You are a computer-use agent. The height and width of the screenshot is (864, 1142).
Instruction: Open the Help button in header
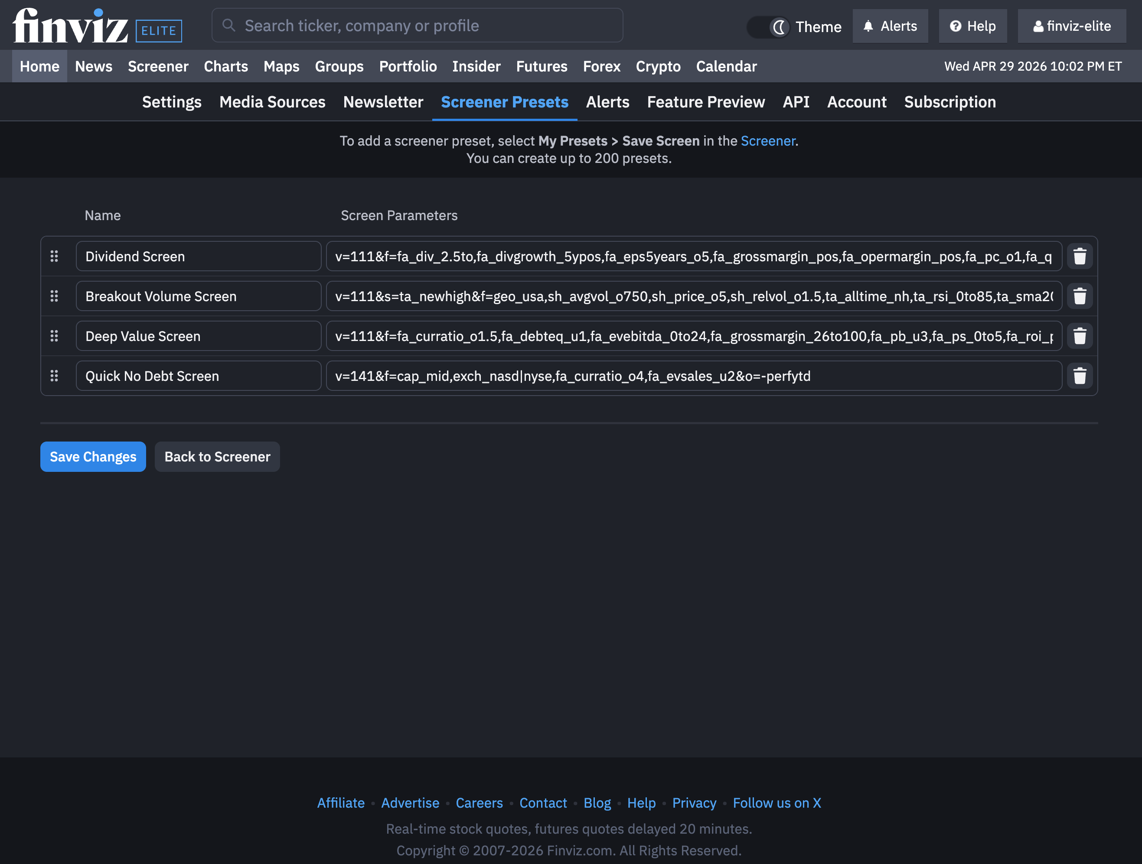tap(972, 26)
